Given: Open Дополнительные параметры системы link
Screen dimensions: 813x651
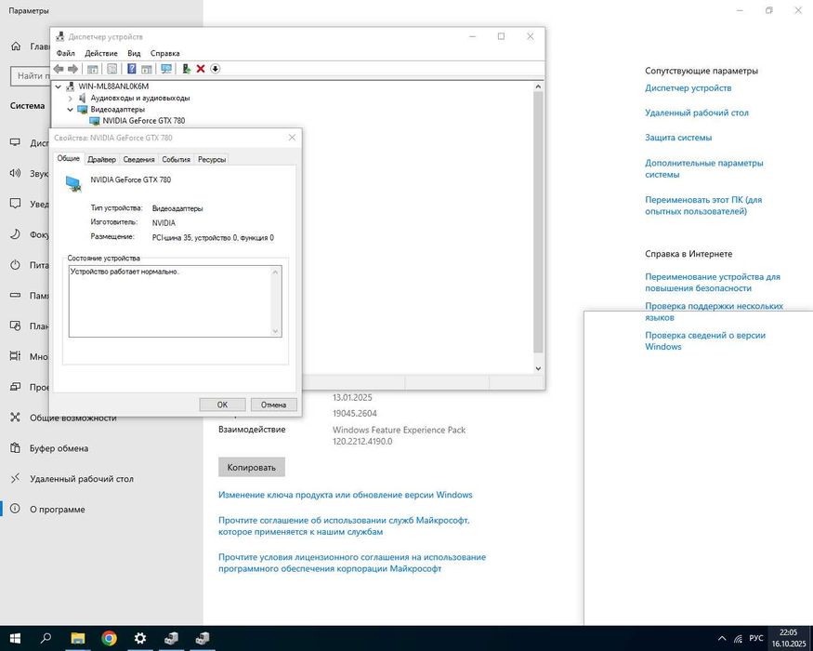Looking at the screenshot, I should point(704,168).
